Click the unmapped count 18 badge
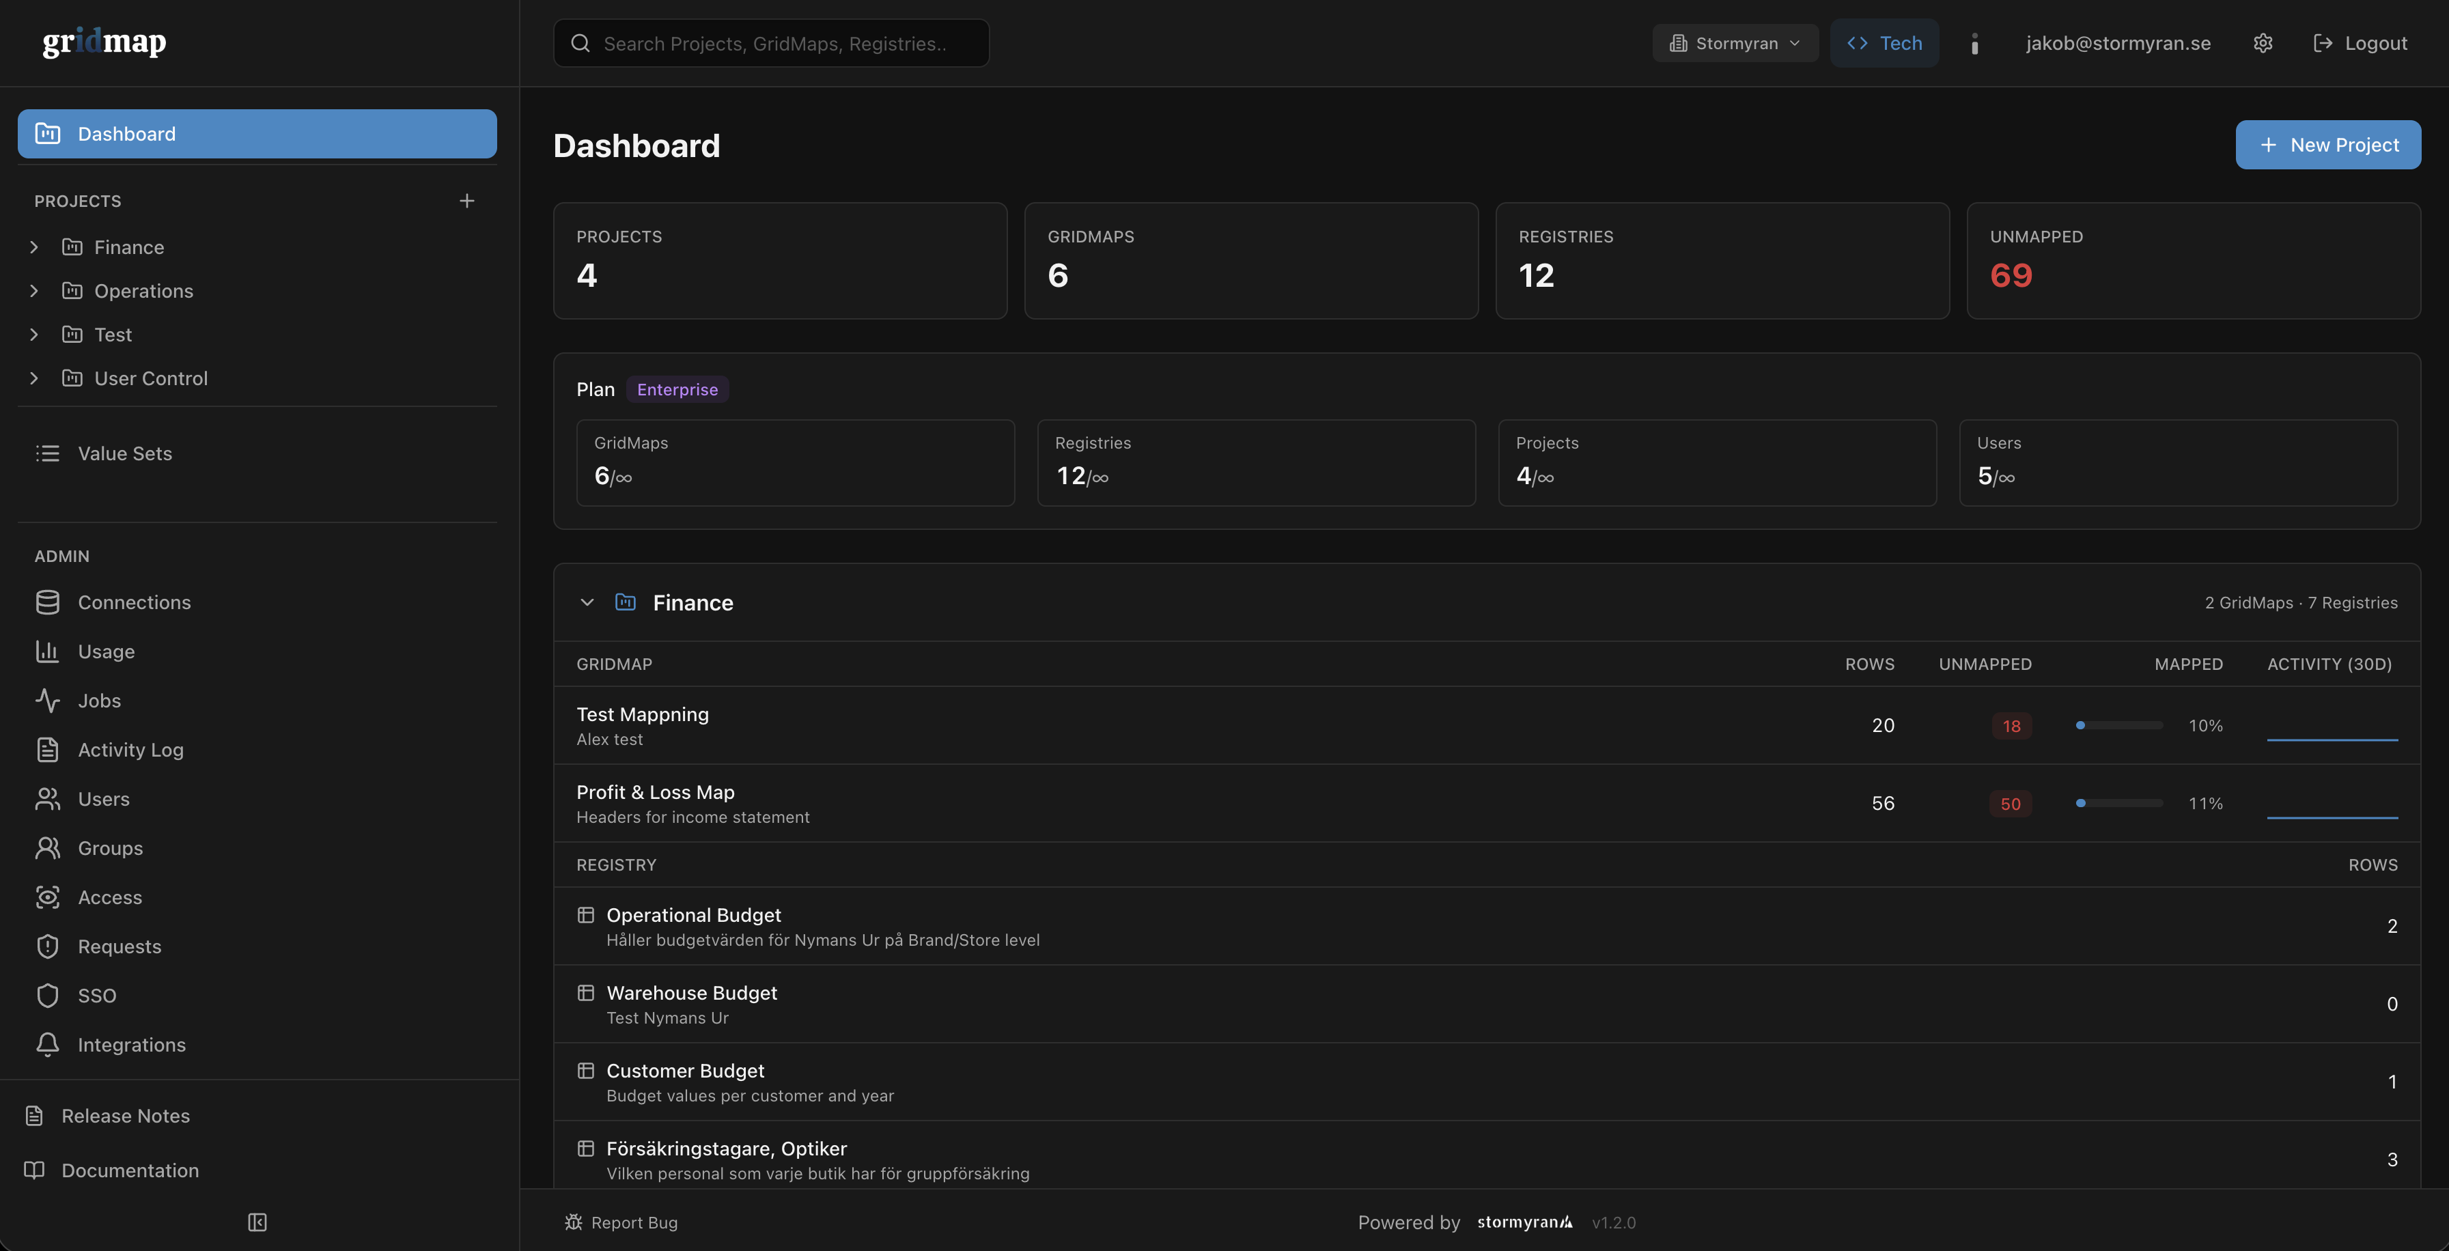The height and width of the screenshot is (1251, 2449). click(2012, 727)
